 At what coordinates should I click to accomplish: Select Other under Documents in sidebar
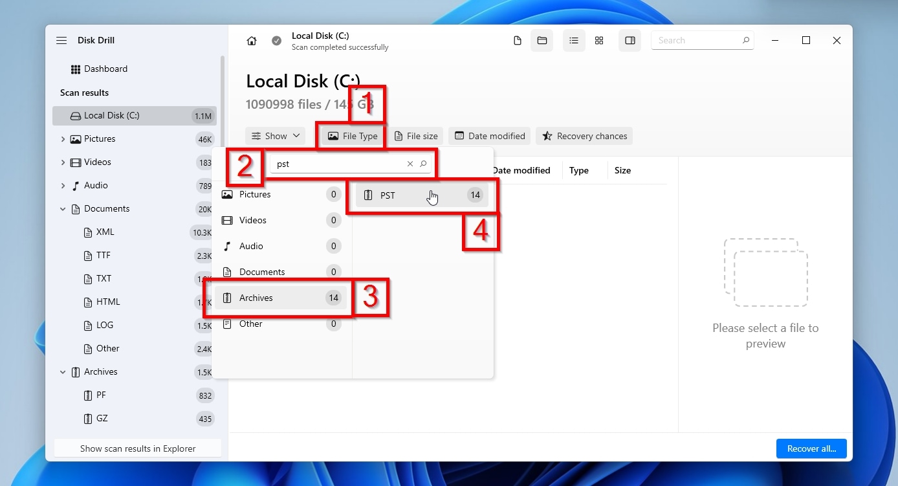pyautogui.click(x=107, y=349)
